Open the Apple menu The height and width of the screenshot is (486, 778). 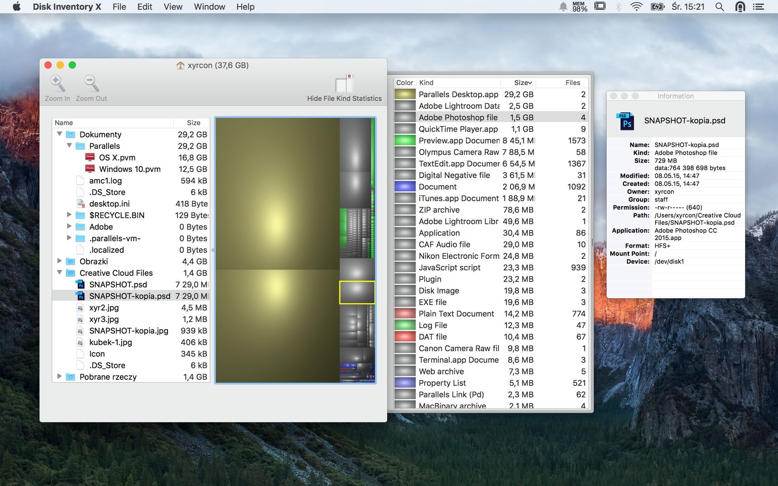[x=17, y=7]
